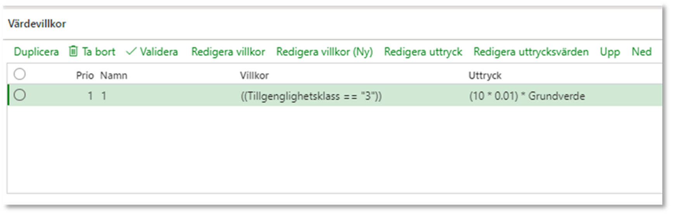Image resolution: width=673 pixels, height=215 pixels.
Task: Click the checkmark icon beside Validera
Action: (x=131, y=51)
